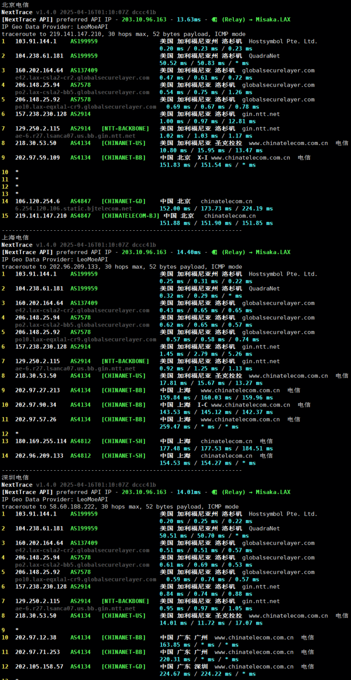Image resolution: width=351 pixels, height=680 pixels.
Task: Select the 北京电信 section heading
Action: point(15,5)
